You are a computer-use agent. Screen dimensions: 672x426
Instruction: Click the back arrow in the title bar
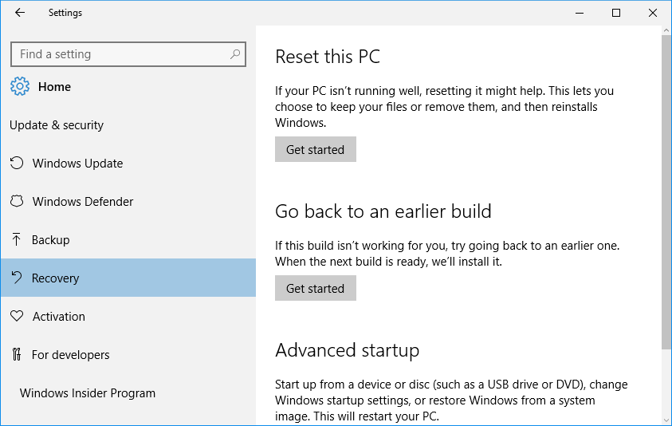point(20,13)
